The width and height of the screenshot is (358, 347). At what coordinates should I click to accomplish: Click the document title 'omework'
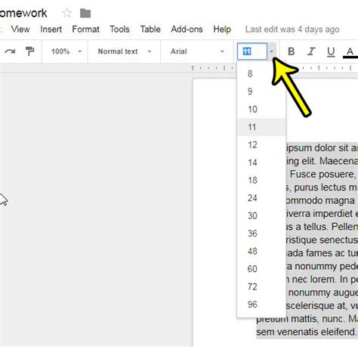[23, 13]
